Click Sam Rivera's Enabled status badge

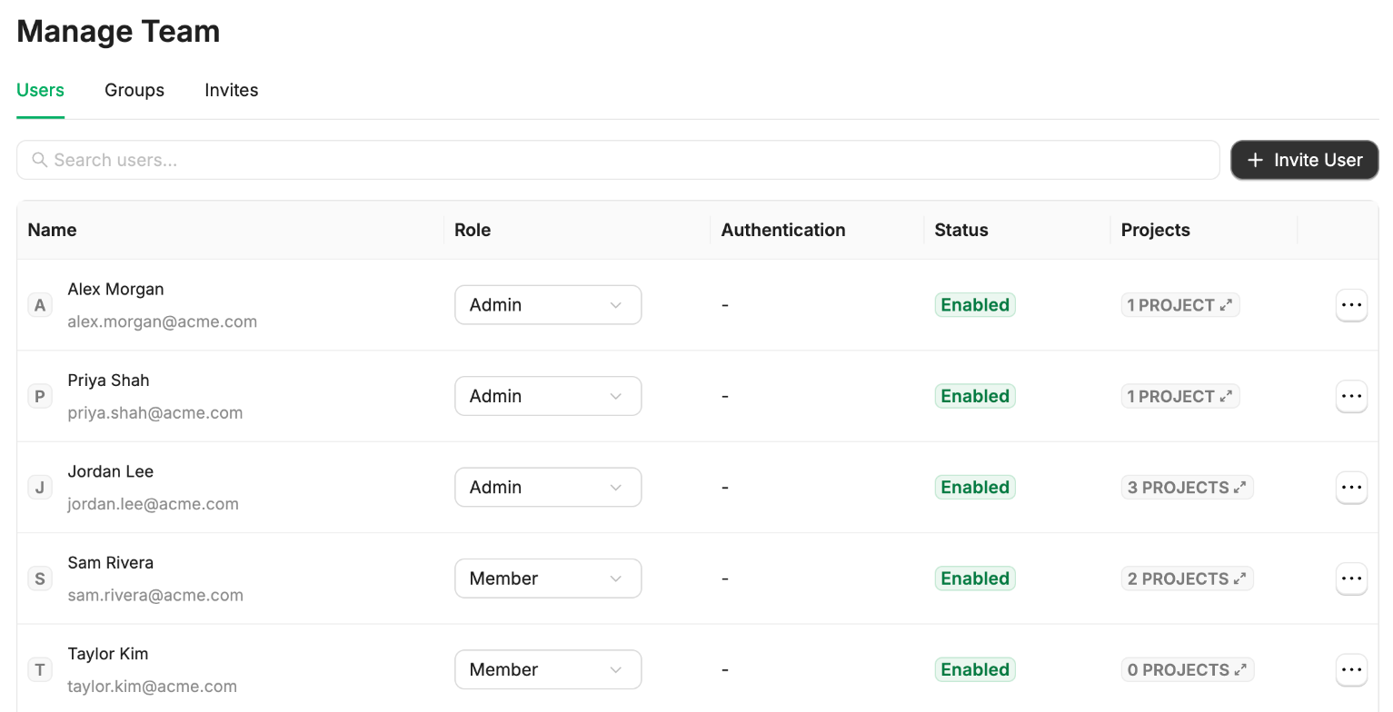coord(975,578)
